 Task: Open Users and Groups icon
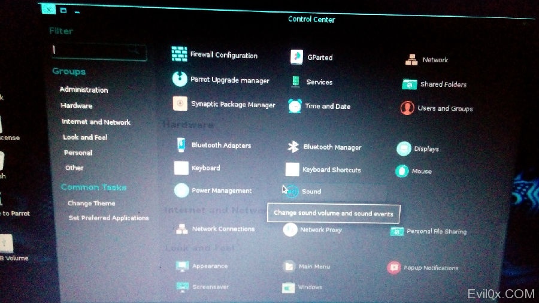click(x=407, y=108)
